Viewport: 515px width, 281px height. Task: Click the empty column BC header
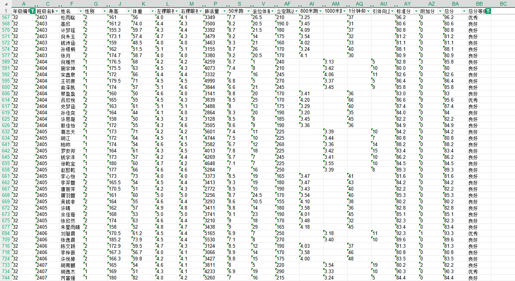point(503,4)
